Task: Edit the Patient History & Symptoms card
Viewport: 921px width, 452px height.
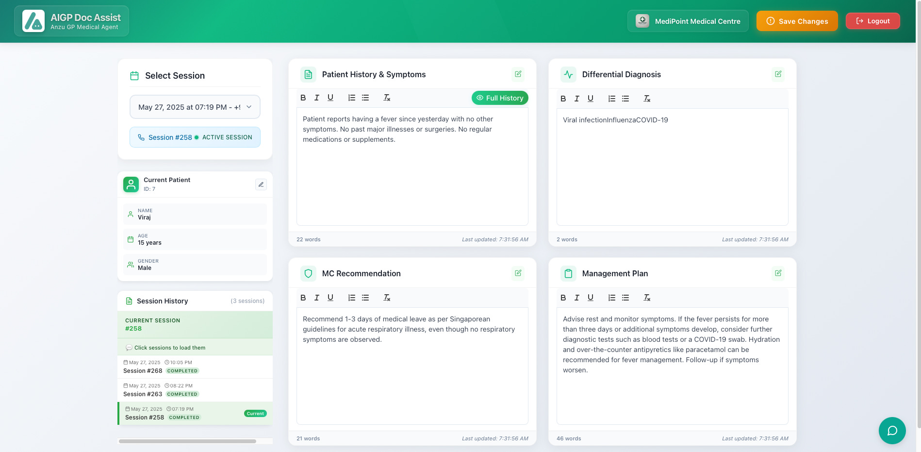Action: coord(518,74)
